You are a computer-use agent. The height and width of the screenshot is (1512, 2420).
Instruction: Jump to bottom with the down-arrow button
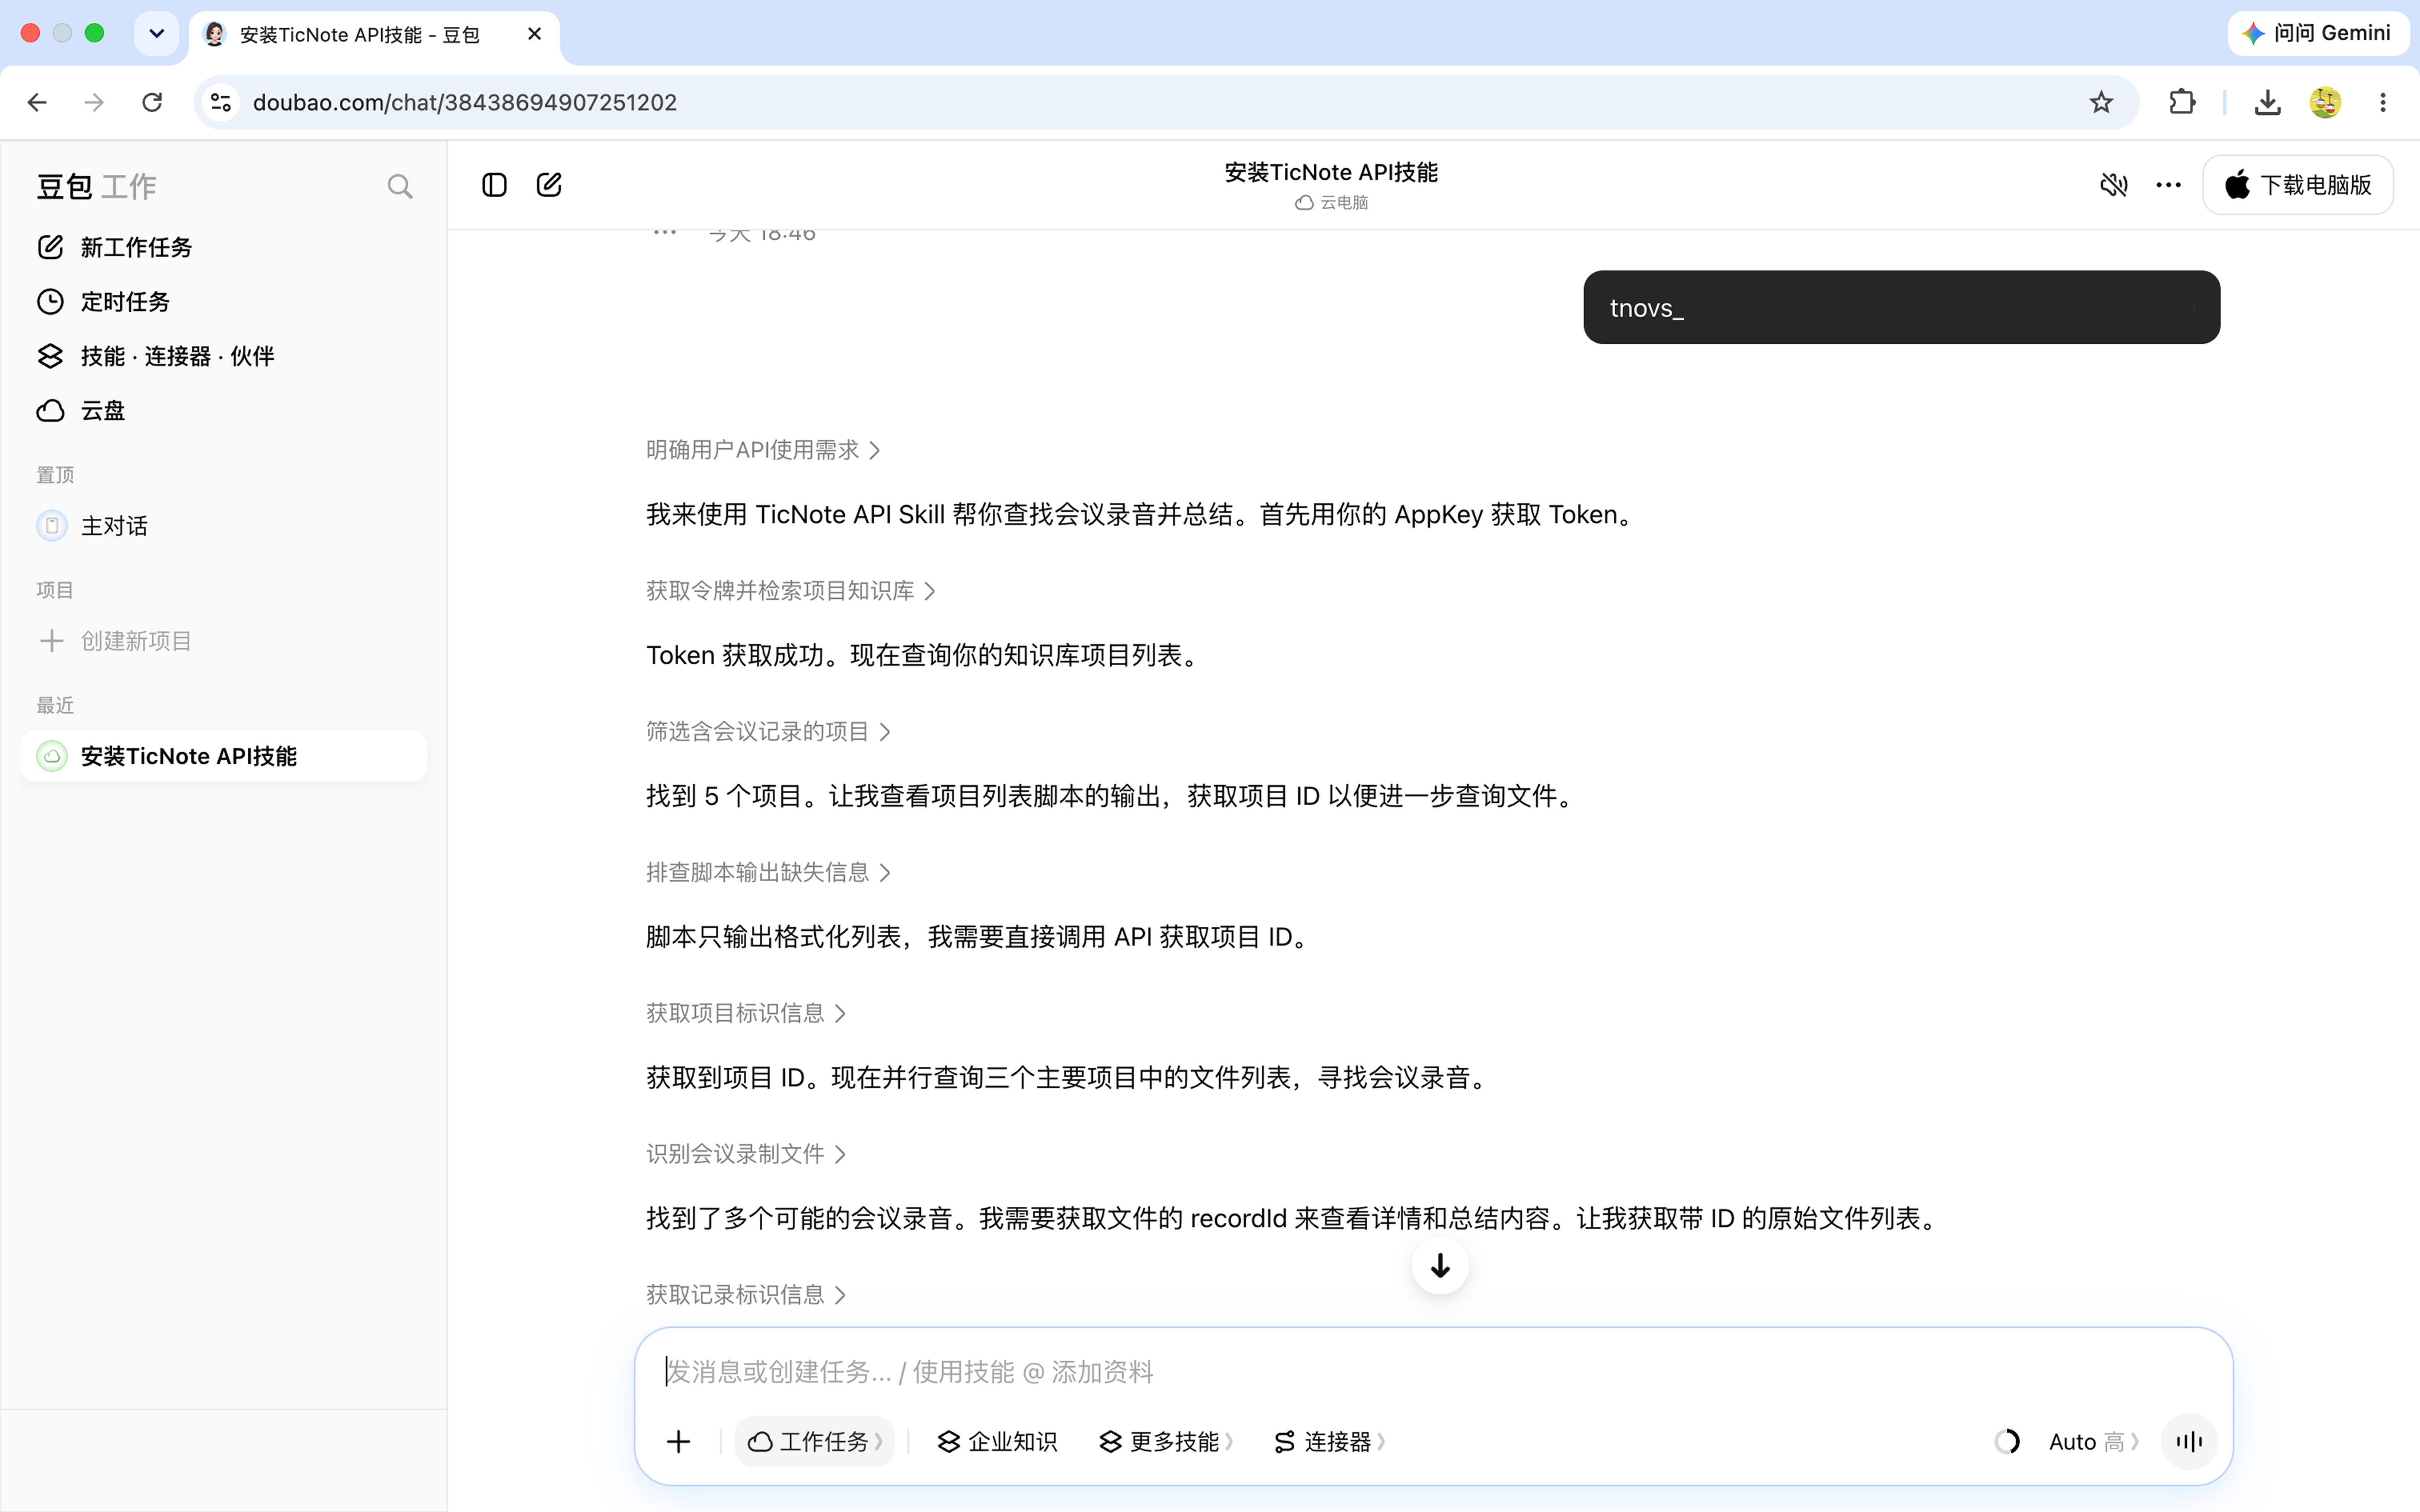click(1440, 1266)
